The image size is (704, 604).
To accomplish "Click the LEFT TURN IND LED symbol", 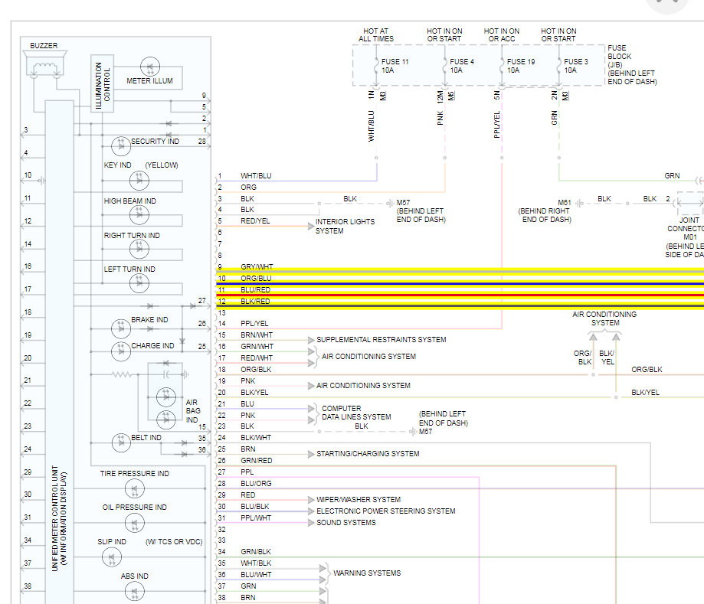I will pos(139,283).
